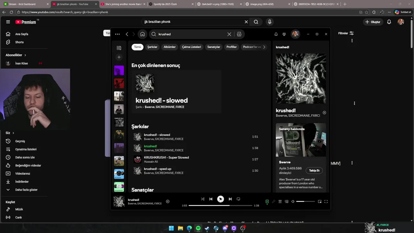Open Spotify friend activity icon
Viewport: 414px width, 233px height.
[284, 34]
